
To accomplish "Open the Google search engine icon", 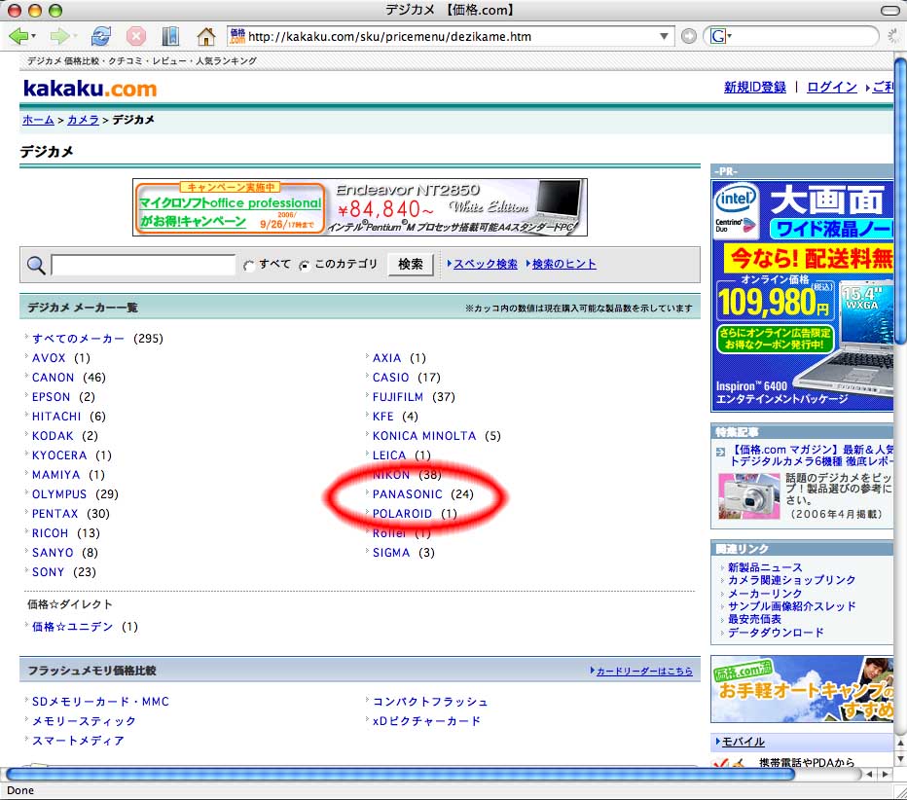I will click(718, 36).
